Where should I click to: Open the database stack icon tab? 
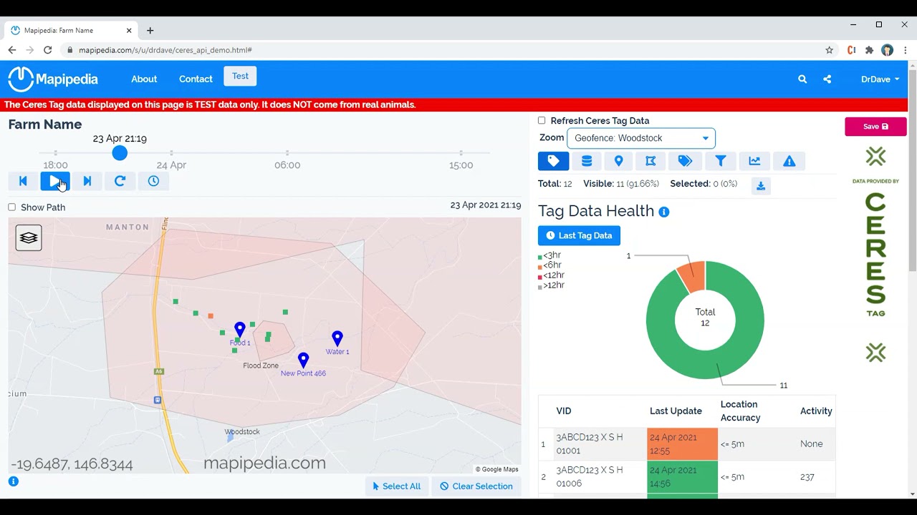coord(587,161)
